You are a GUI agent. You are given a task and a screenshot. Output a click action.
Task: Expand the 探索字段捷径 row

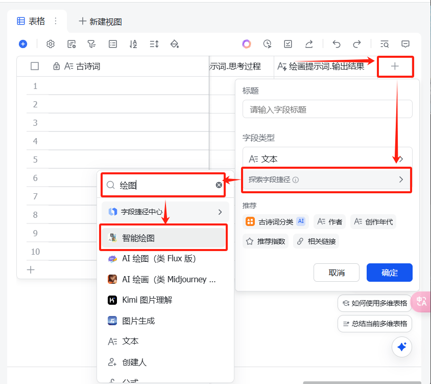326,180
